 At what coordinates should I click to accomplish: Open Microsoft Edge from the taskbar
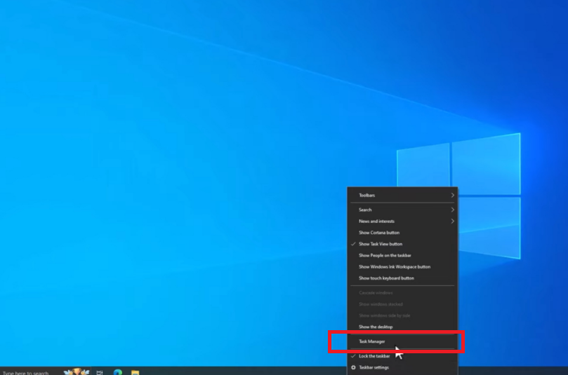[118, 372]
